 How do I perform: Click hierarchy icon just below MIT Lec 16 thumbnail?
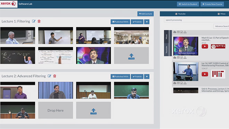pos(185,83)
